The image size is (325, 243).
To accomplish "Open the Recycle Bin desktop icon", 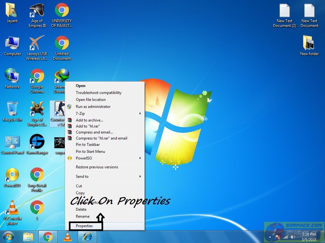I will point(12,111).
